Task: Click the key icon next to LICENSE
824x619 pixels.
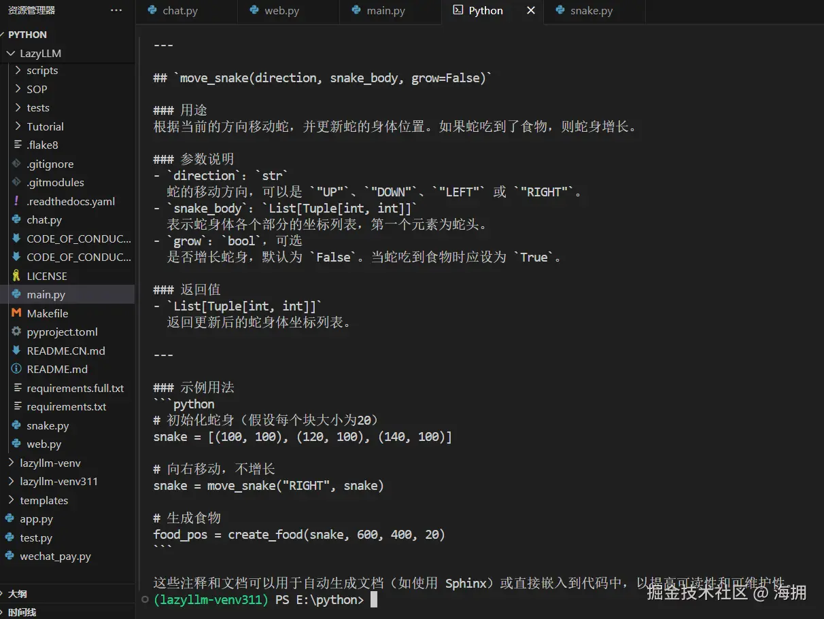Action: (17, 276)
